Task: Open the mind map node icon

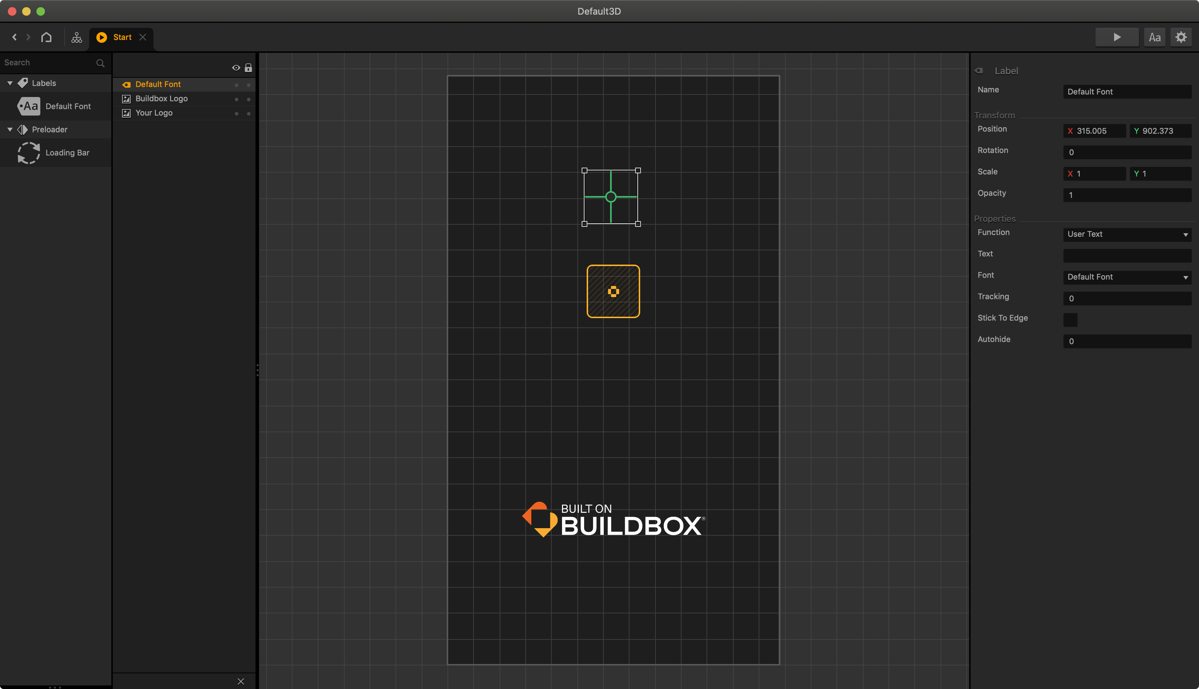Action: coord(77,37)
